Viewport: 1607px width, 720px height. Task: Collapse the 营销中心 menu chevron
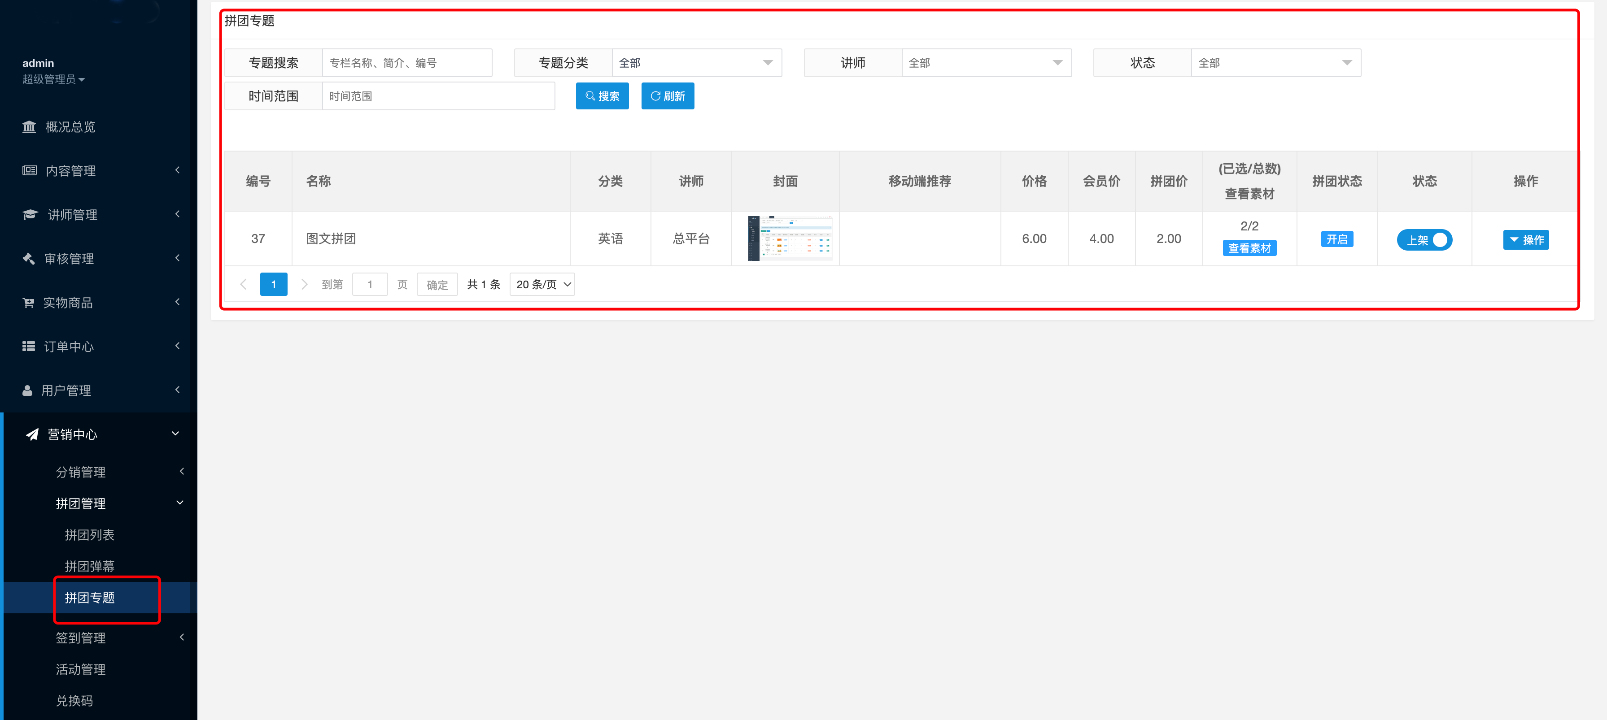[175, 434]
